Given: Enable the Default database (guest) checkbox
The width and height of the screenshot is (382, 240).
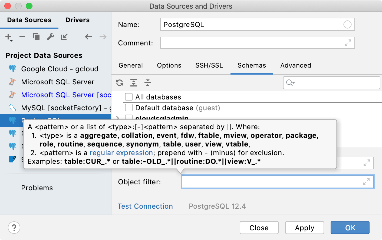Looking at the screenshot, I should tap(129, 107).
